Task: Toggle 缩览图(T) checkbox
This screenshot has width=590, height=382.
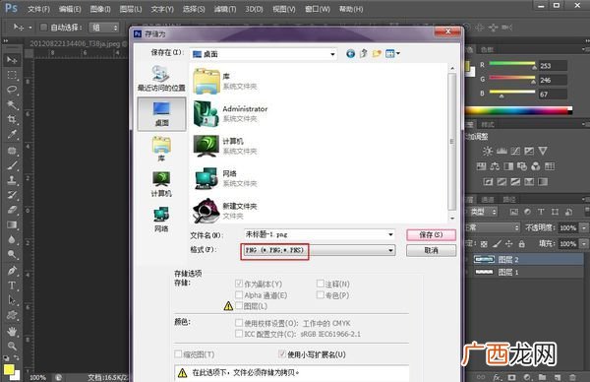Action: pos(178,354)
